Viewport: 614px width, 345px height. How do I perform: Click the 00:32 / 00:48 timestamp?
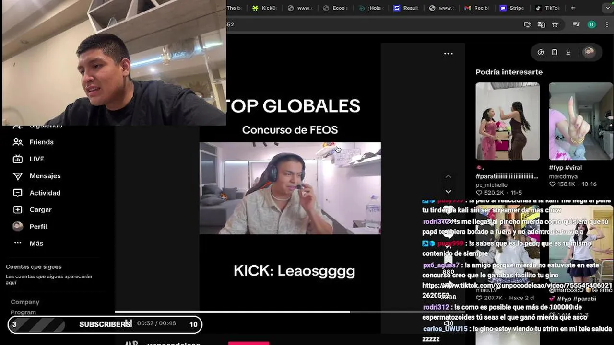pyautogui.click(x=156, y=323)
